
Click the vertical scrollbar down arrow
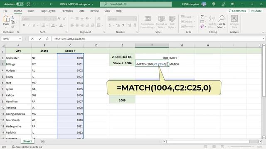264,137
